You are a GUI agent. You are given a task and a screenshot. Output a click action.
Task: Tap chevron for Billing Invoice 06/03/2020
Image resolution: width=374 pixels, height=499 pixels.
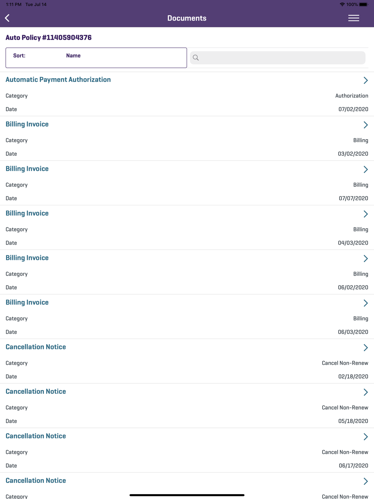[365, 303]
